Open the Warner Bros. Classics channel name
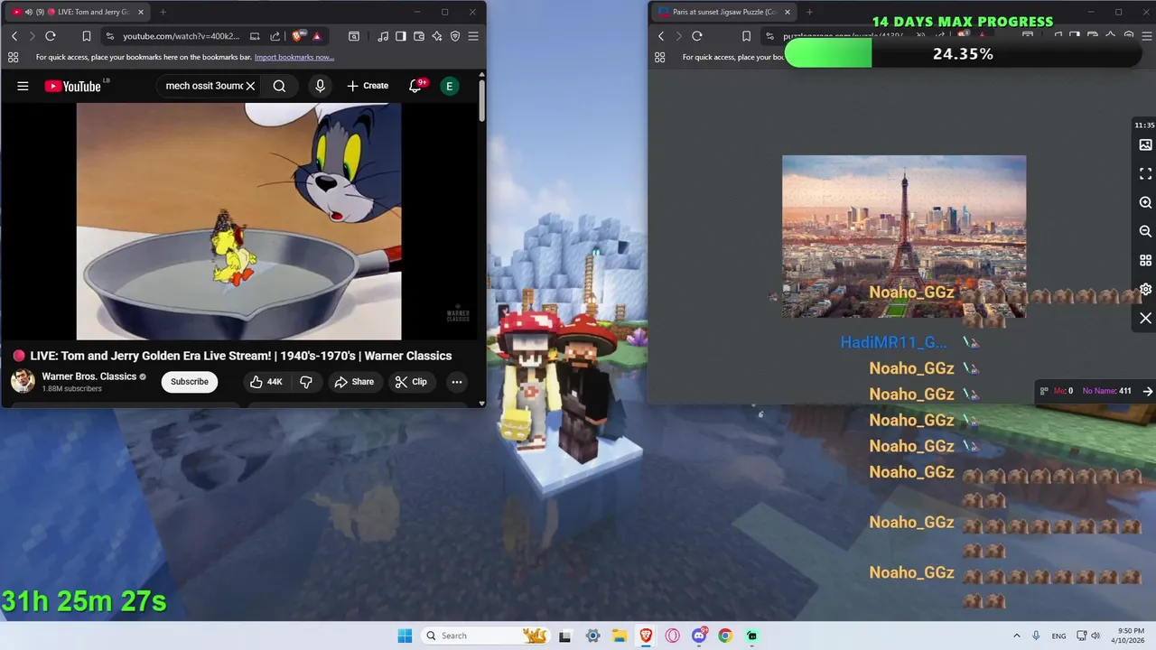 (89, 376)
